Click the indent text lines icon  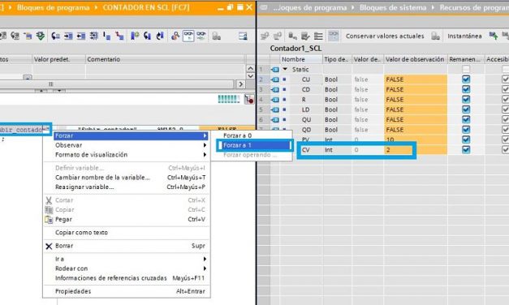[x=68, y=36]
